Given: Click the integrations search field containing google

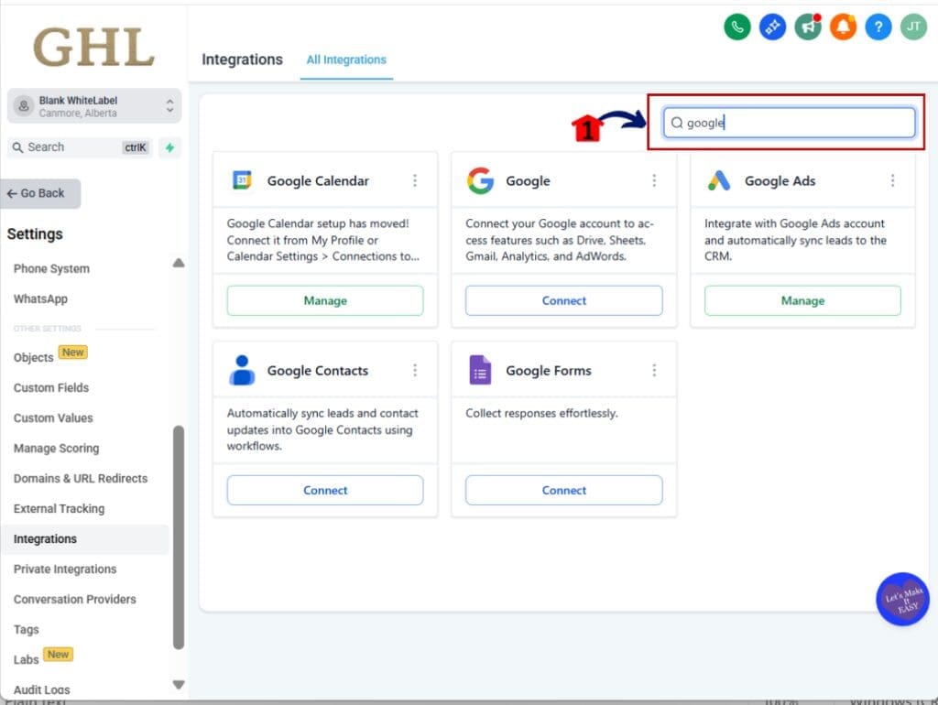Looking at the screenshot, I should (789, 123).
